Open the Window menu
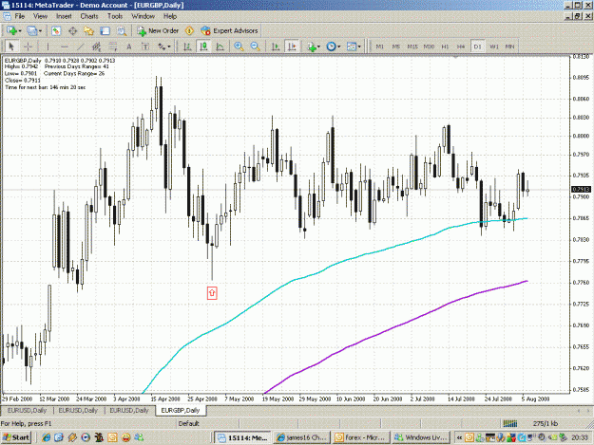This screenshot has width=594, height=445. (x=143, y=16)
